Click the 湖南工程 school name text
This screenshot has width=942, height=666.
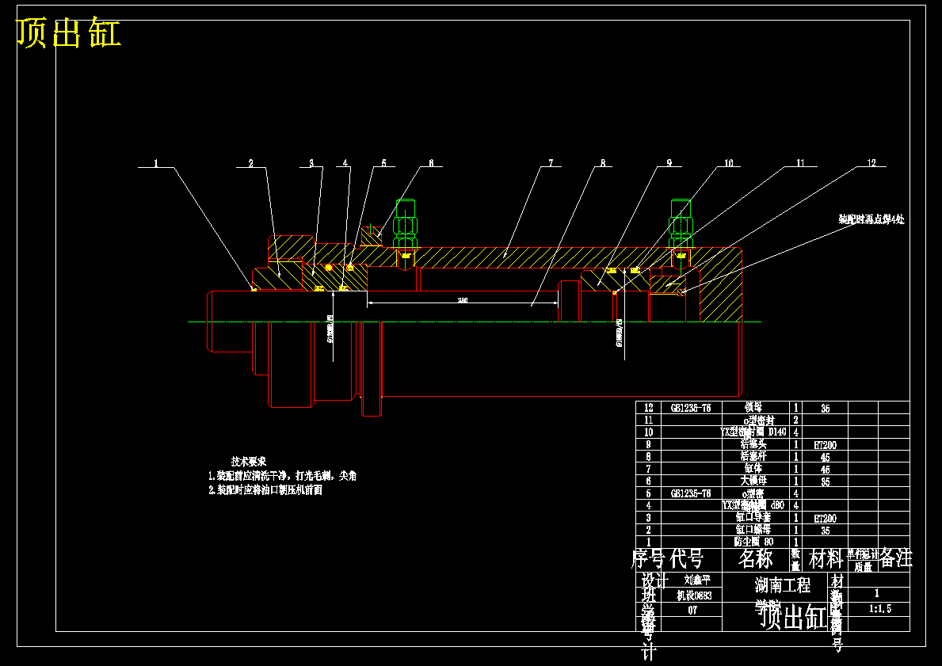783,584
